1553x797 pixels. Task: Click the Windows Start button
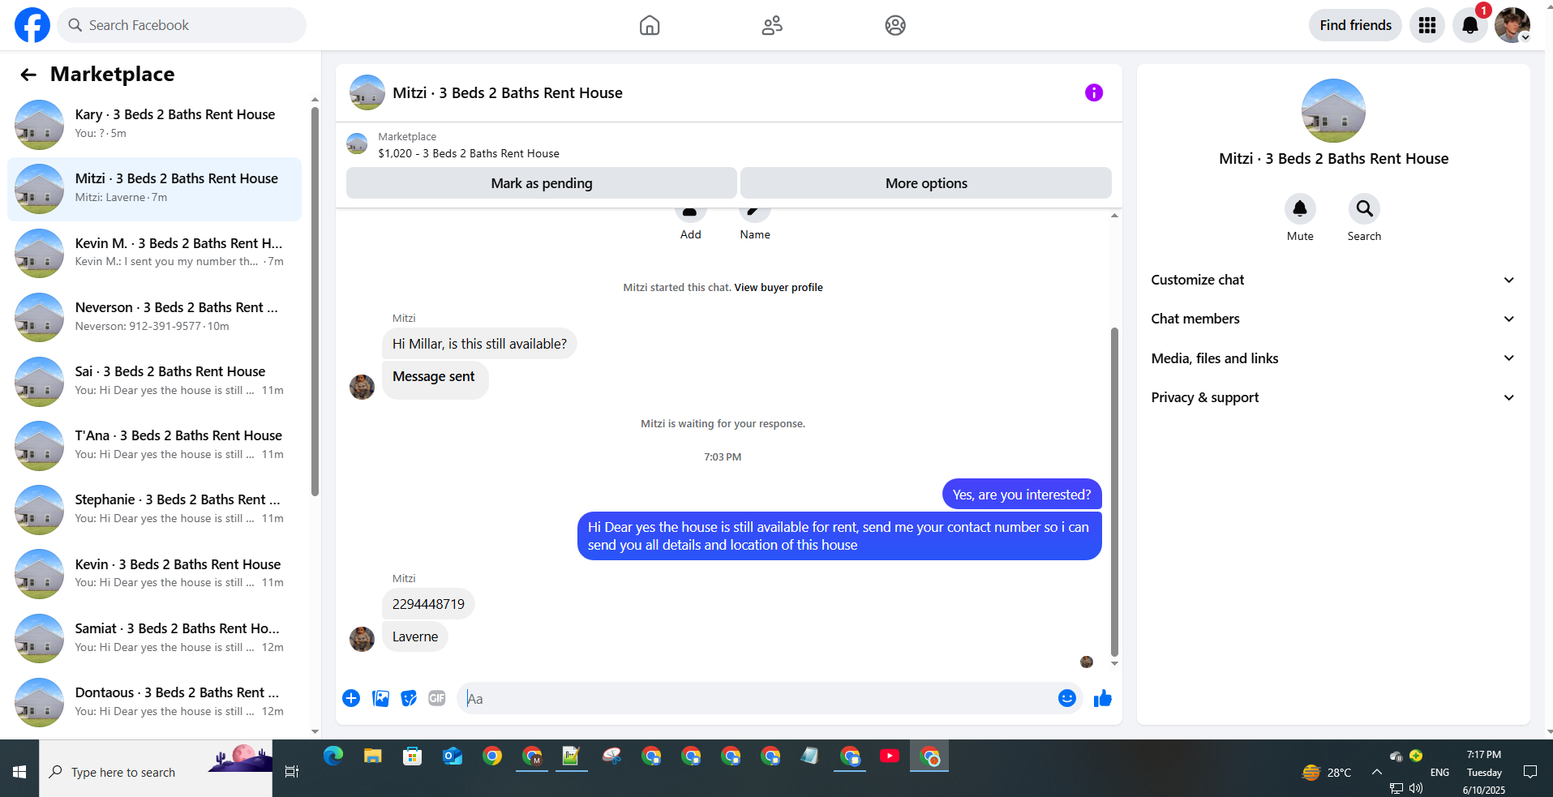pos(19,772)
